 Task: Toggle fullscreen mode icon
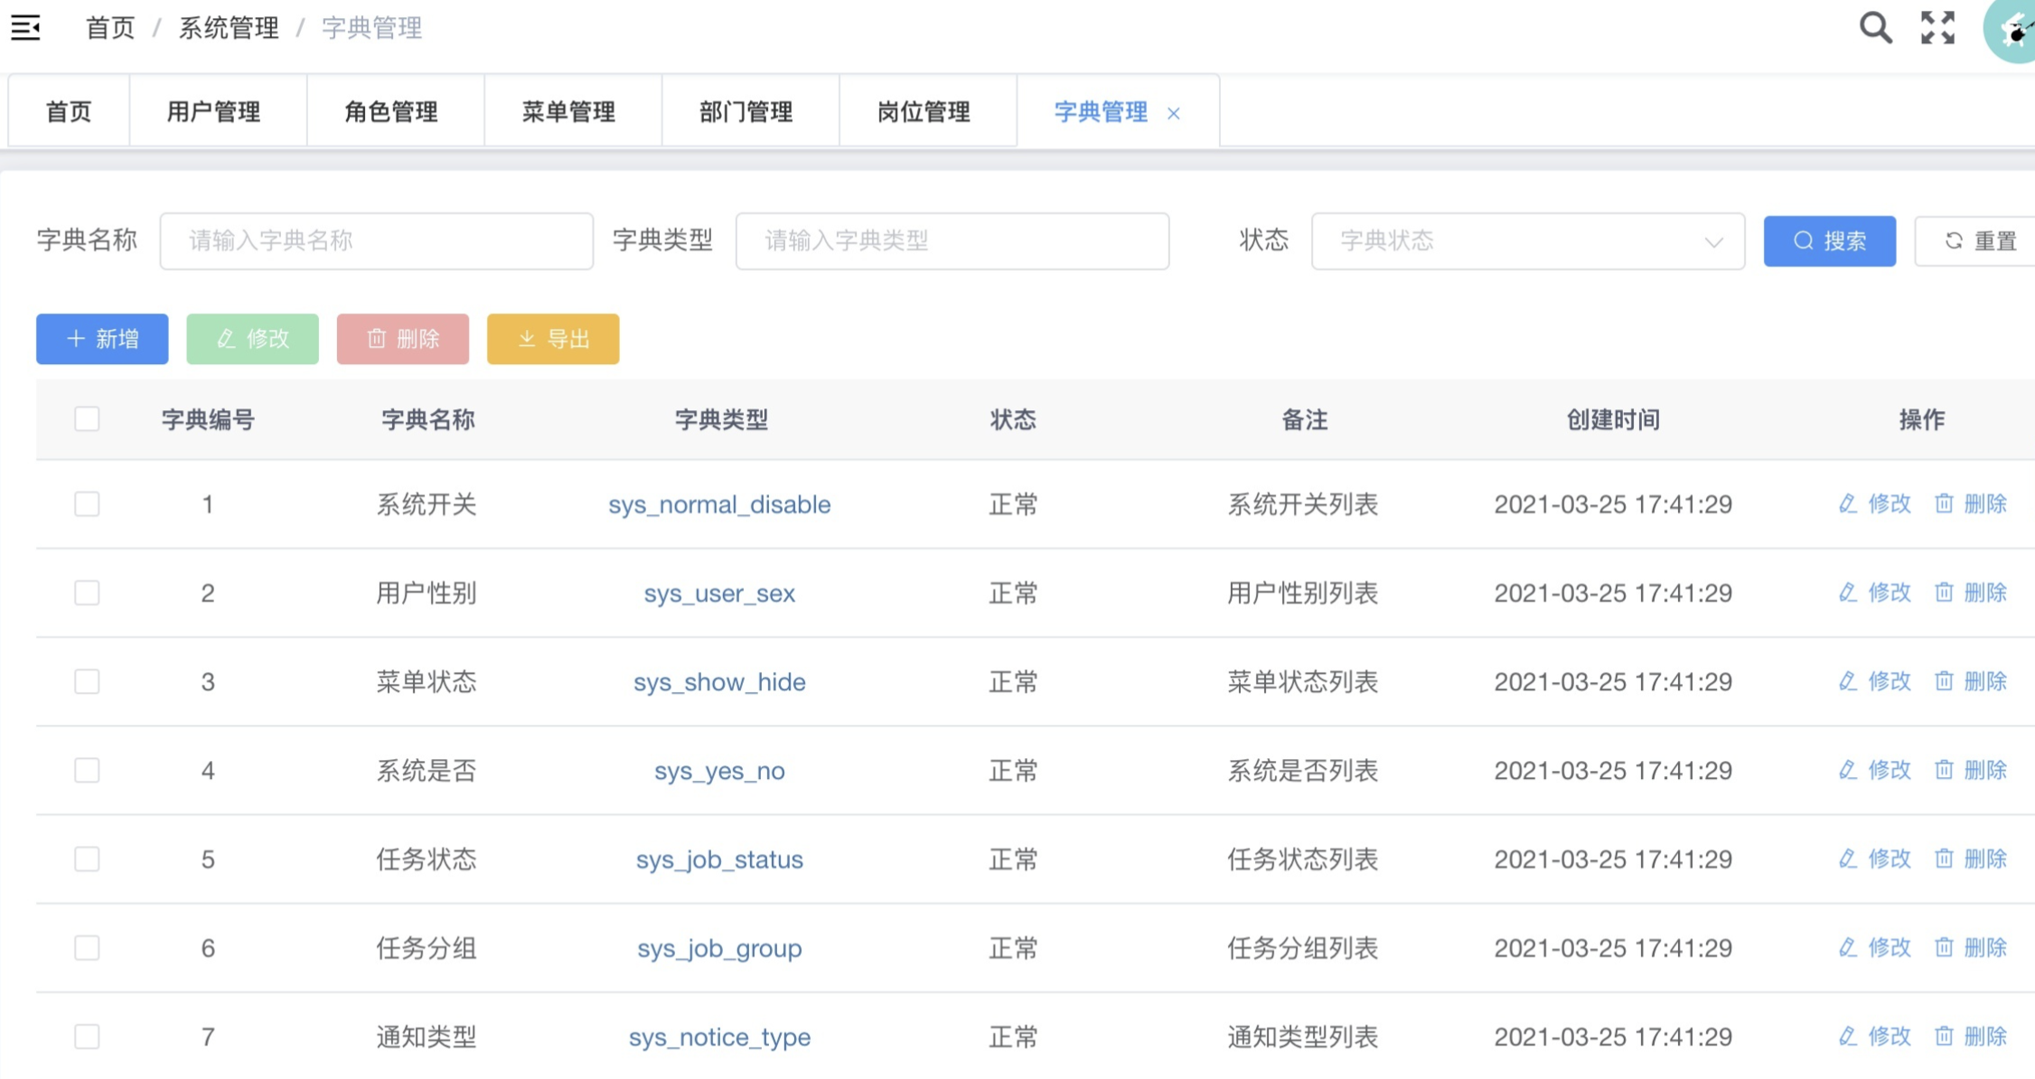[1937, 28]
